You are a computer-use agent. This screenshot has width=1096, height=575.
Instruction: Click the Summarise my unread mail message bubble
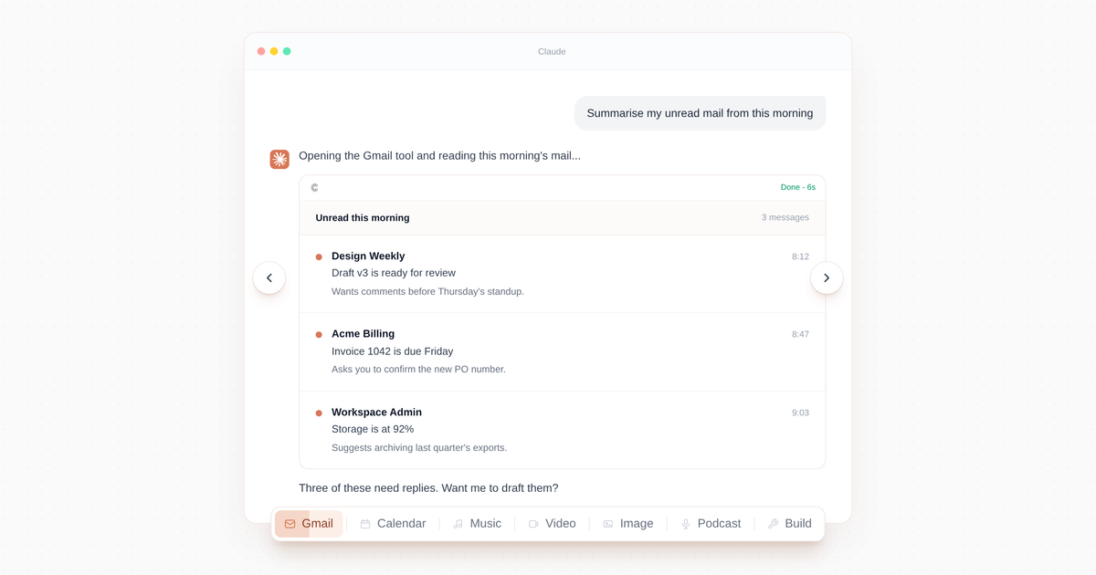pos(700,113)
